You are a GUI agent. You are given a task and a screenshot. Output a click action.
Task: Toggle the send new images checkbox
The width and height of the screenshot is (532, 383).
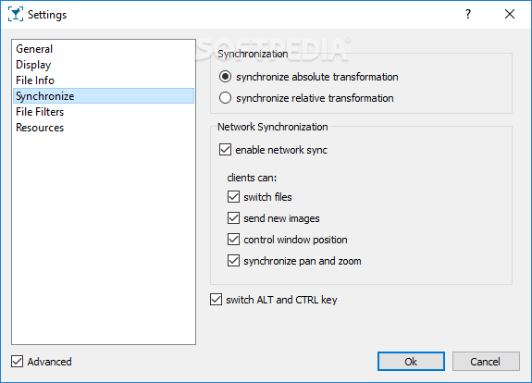click(233, 218)
